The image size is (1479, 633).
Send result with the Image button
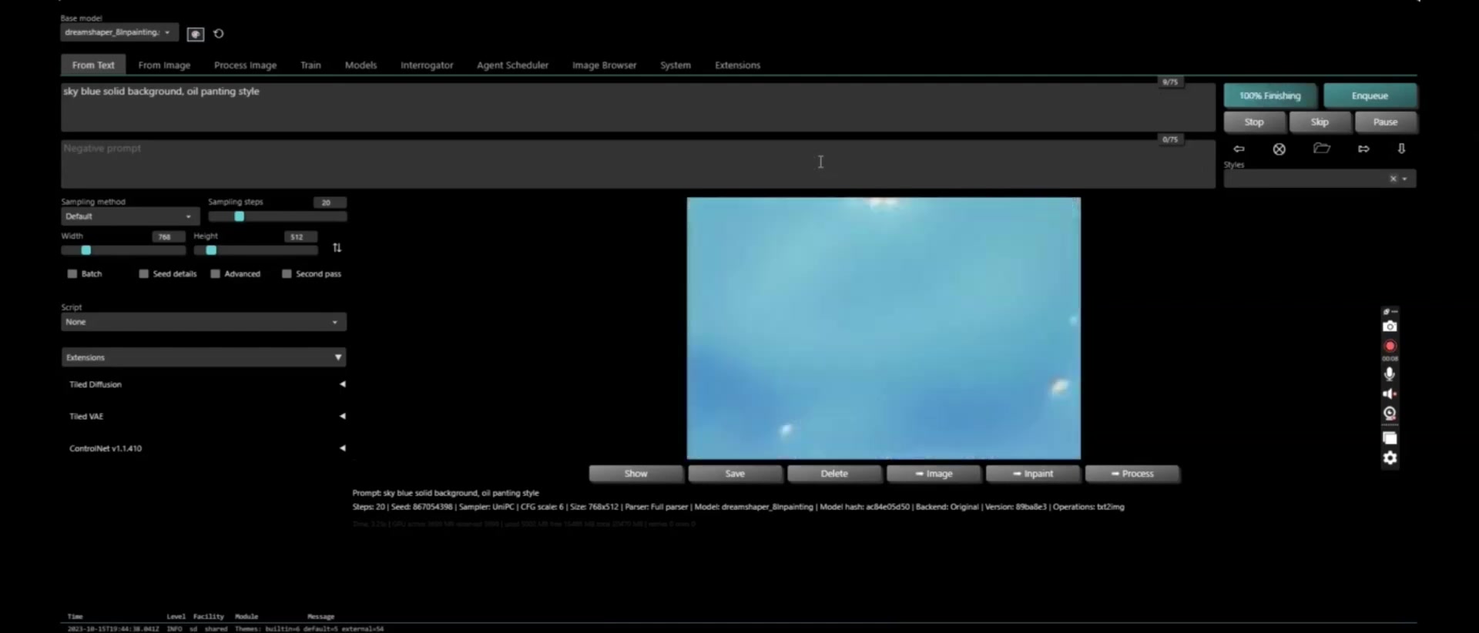tap(934, 474)
